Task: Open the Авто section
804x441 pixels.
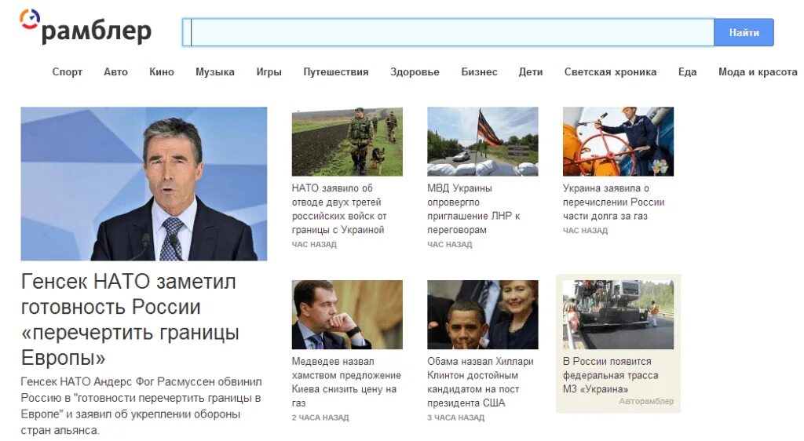Action: 116,71
